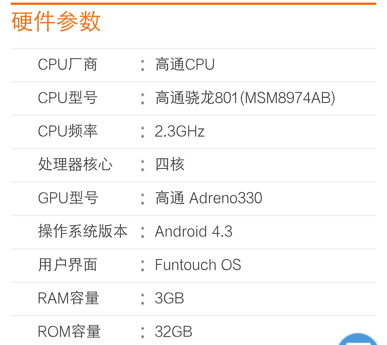Image resolution: width=387 pixels, height=345 pixels.
Task: Select the 硬件参数 section heading
Action: pos(56,21)
